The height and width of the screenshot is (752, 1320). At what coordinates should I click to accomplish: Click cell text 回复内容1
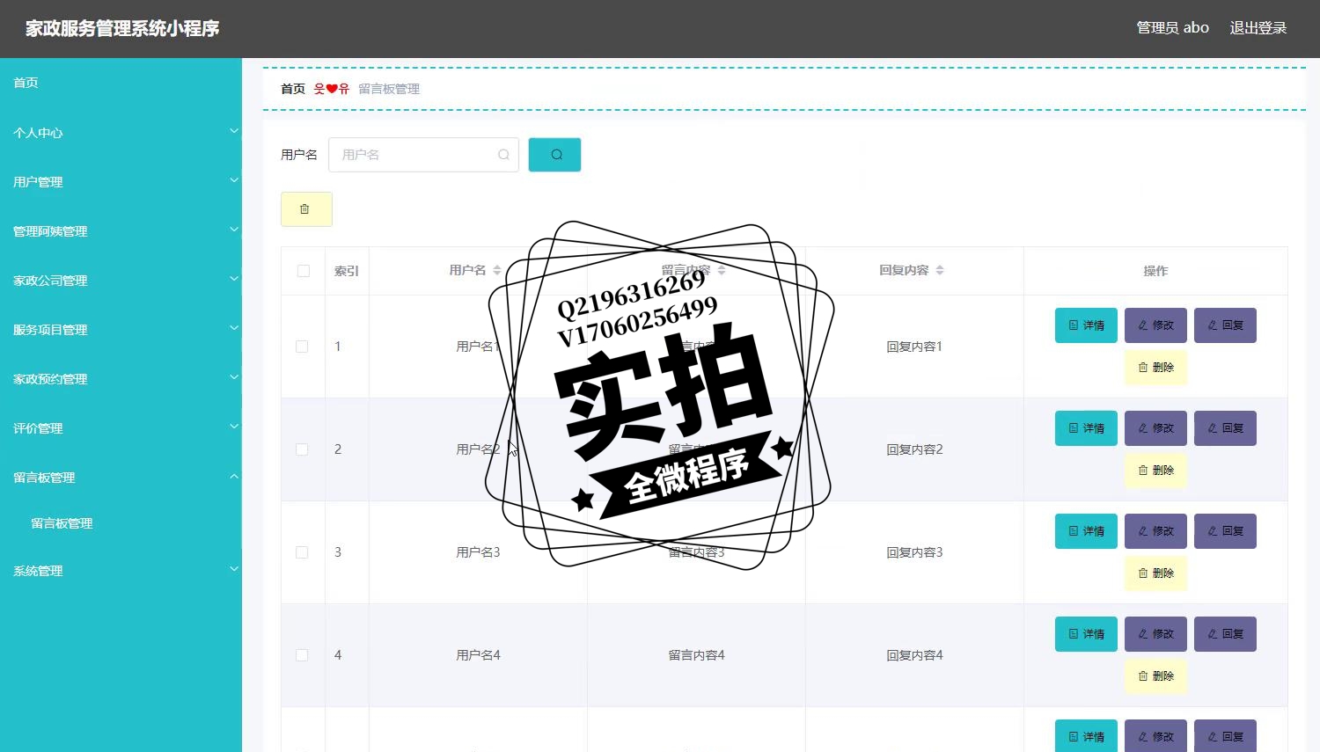(x=914, y=347)
